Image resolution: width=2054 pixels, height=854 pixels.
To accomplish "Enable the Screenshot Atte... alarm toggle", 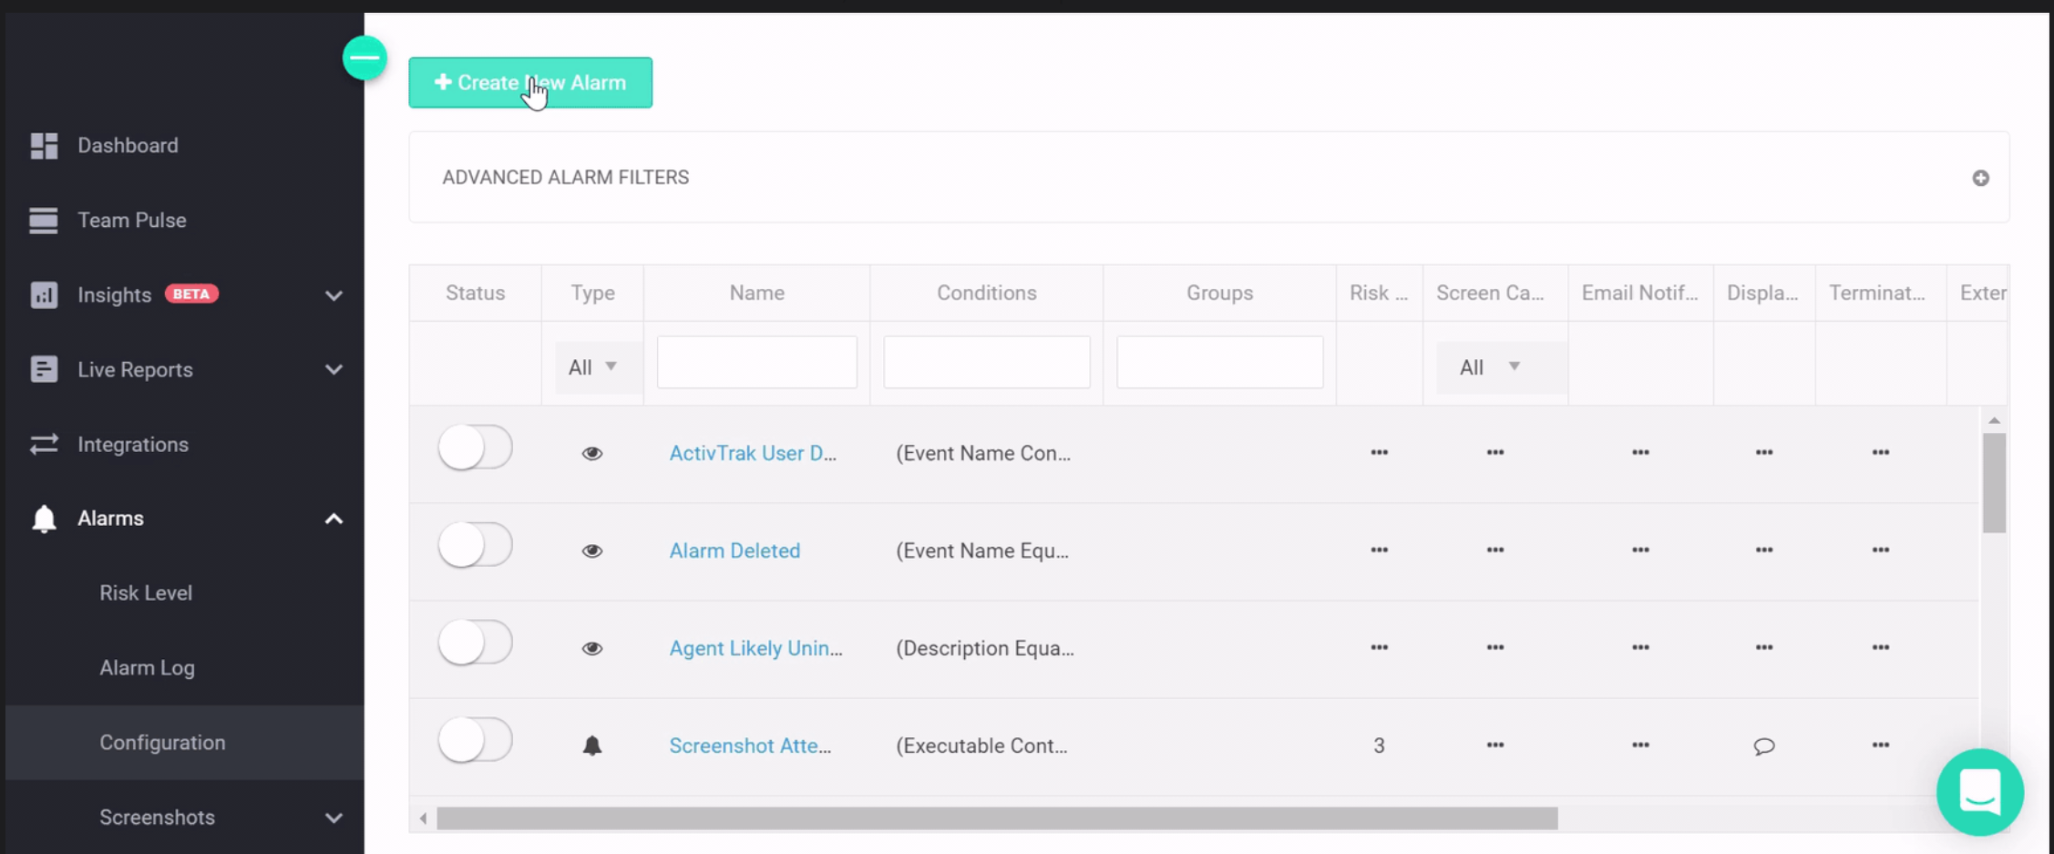I will pos(475,740).
